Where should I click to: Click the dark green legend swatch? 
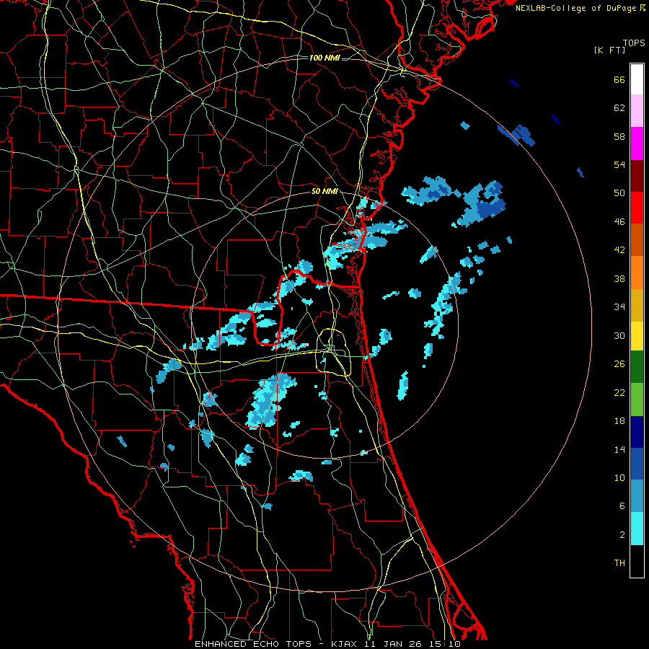coord(637,367)
